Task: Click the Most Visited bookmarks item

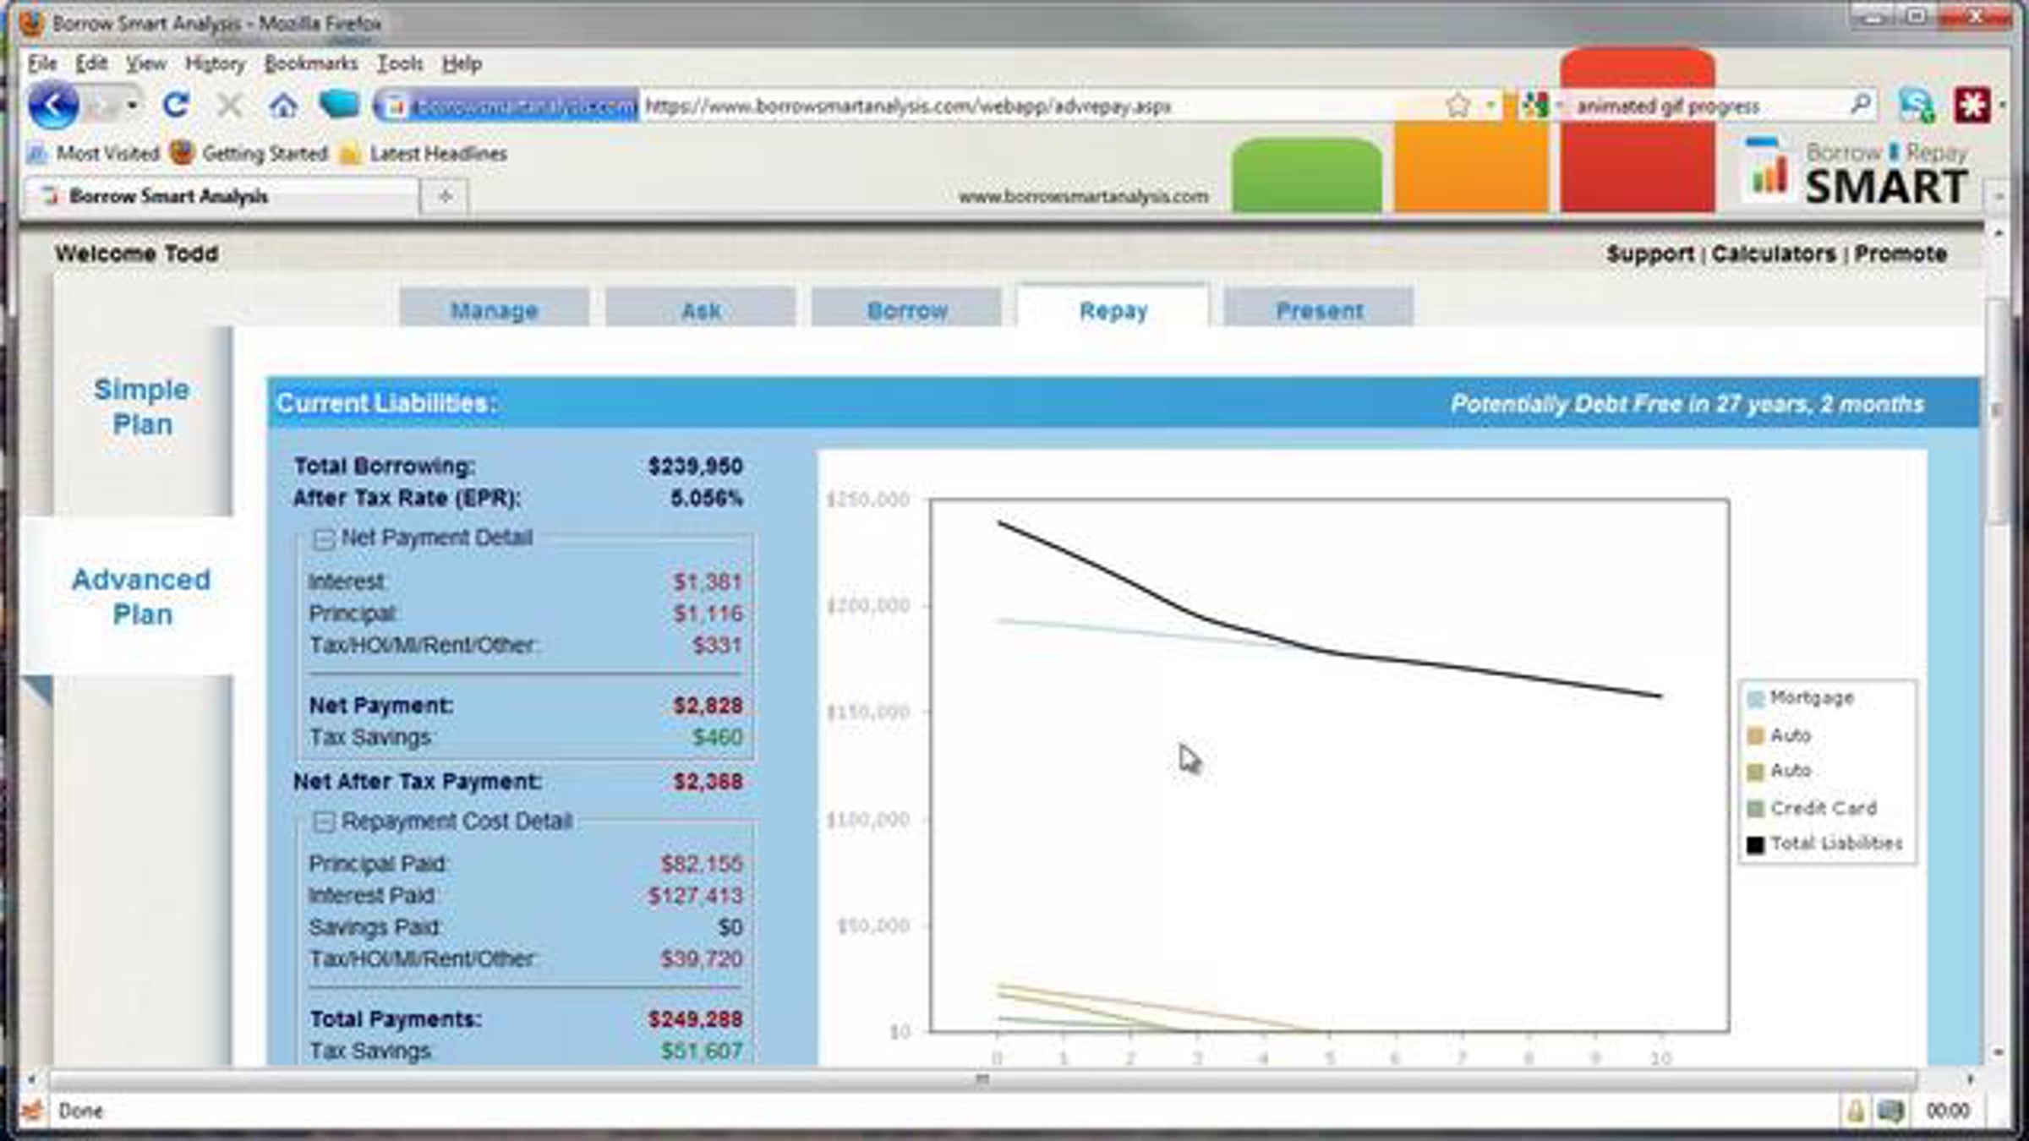Action: [93, 154]
